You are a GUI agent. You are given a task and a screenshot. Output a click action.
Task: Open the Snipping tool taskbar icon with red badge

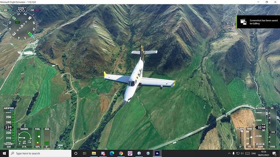pyautogui.click(x=103, y=153)
